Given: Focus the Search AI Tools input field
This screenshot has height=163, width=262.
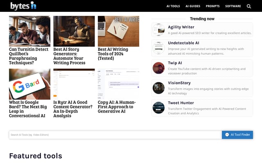Looking at the screenshot, I should coord(115,135).
